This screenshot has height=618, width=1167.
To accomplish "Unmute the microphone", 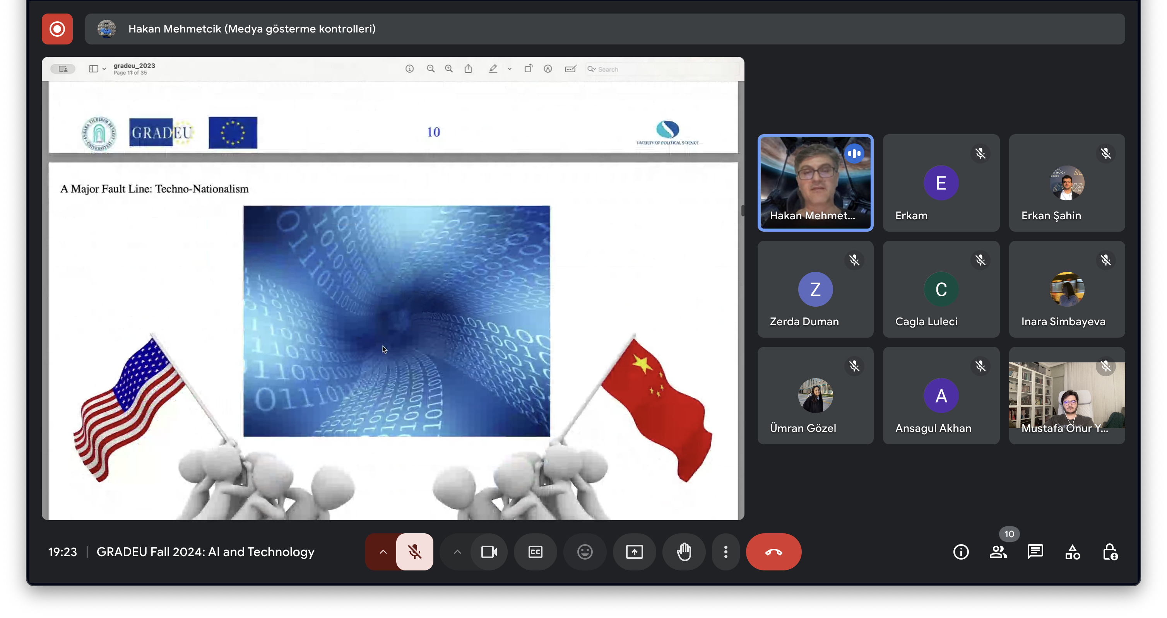I will point(414,551).
